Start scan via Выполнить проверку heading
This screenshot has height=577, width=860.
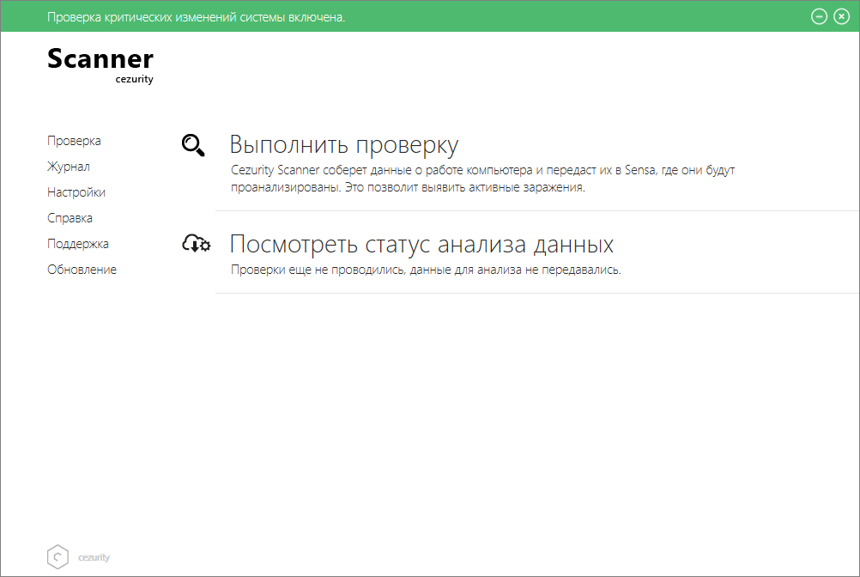344,145
